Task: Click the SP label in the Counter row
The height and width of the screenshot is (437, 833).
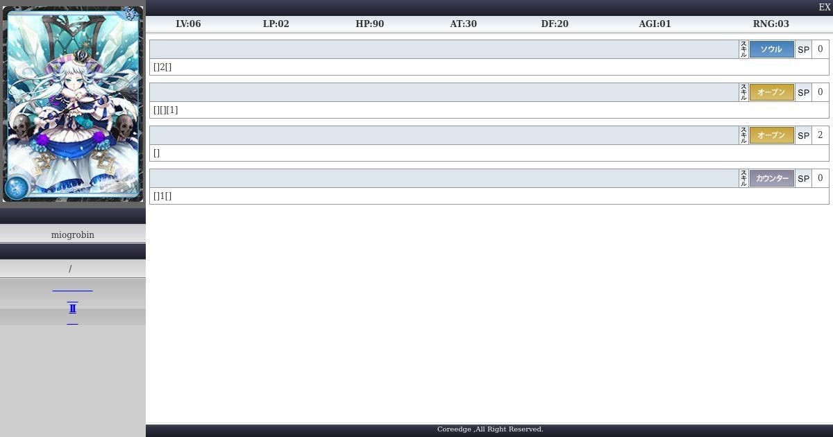Action: [803, 178]
